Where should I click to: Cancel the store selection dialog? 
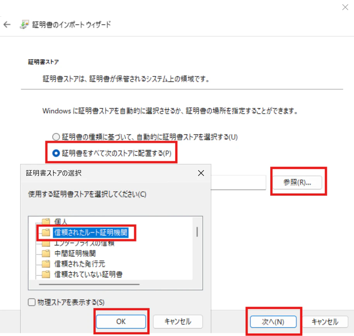[178, 321]
